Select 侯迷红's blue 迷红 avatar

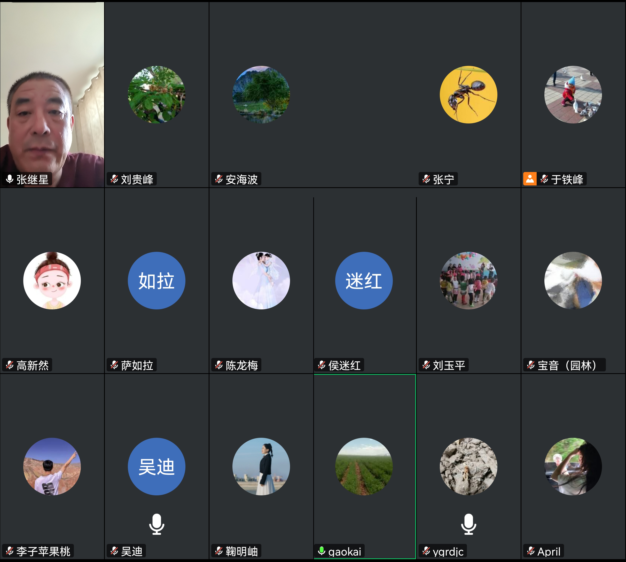[x=364, y=280]
